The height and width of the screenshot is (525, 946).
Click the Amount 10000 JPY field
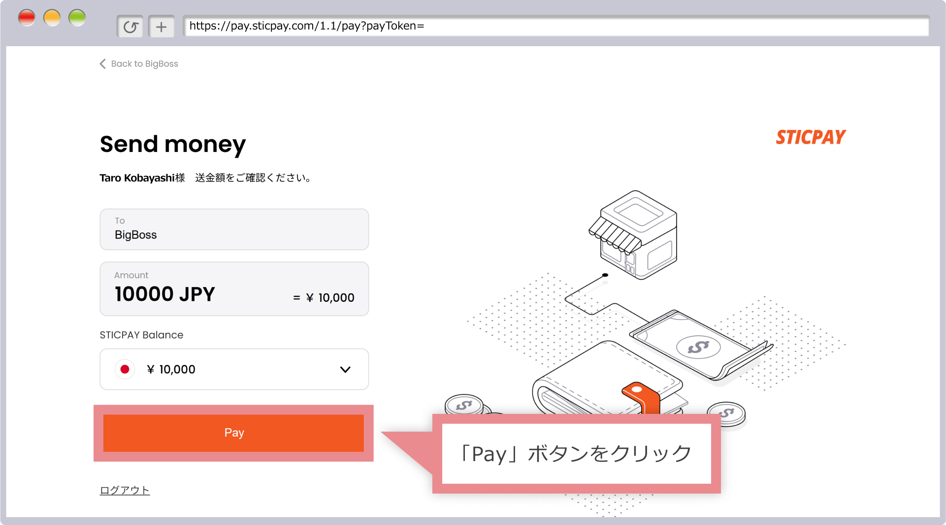coord(234,289)
